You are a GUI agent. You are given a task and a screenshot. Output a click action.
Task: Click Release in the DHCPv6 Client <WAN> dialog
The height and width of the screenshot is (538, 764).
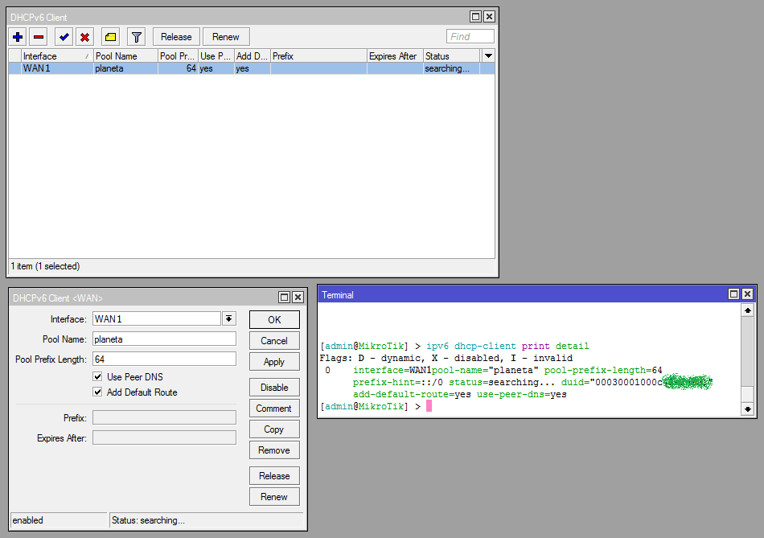coord(274,476)
